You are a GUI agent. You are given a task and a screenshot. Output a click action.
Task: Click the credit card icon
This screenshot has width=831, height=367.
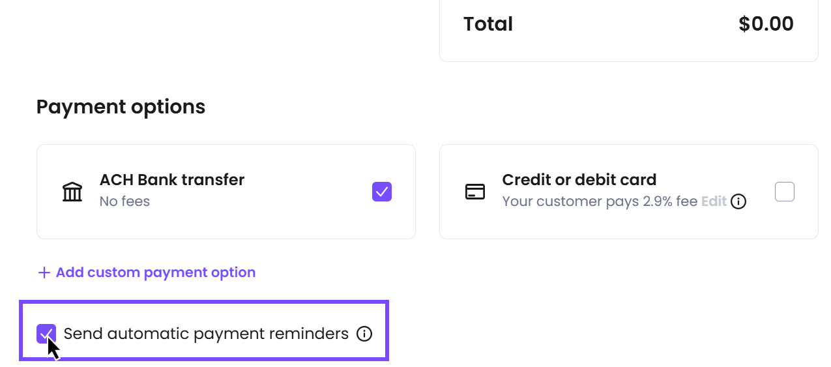475,192
